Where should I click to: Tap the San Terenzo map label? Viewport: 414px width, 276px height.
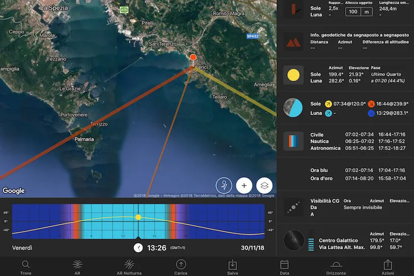[x=162, y=44]
